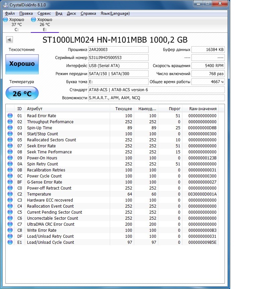Click the Порог column header
This screenshot has width=257, height=289.
click(170, 109)
